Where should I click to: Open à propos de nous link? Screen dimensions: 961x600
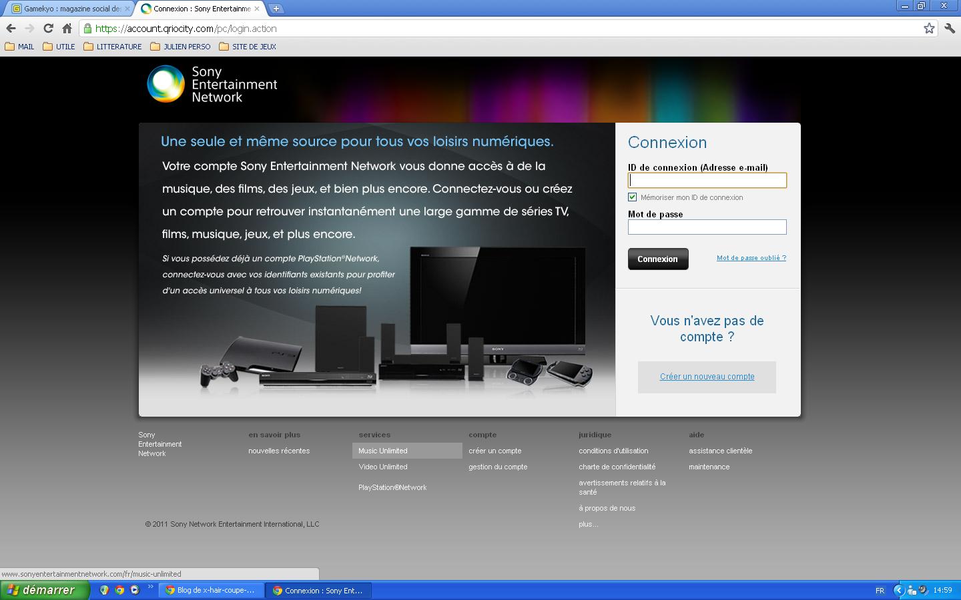click(607, 508)
